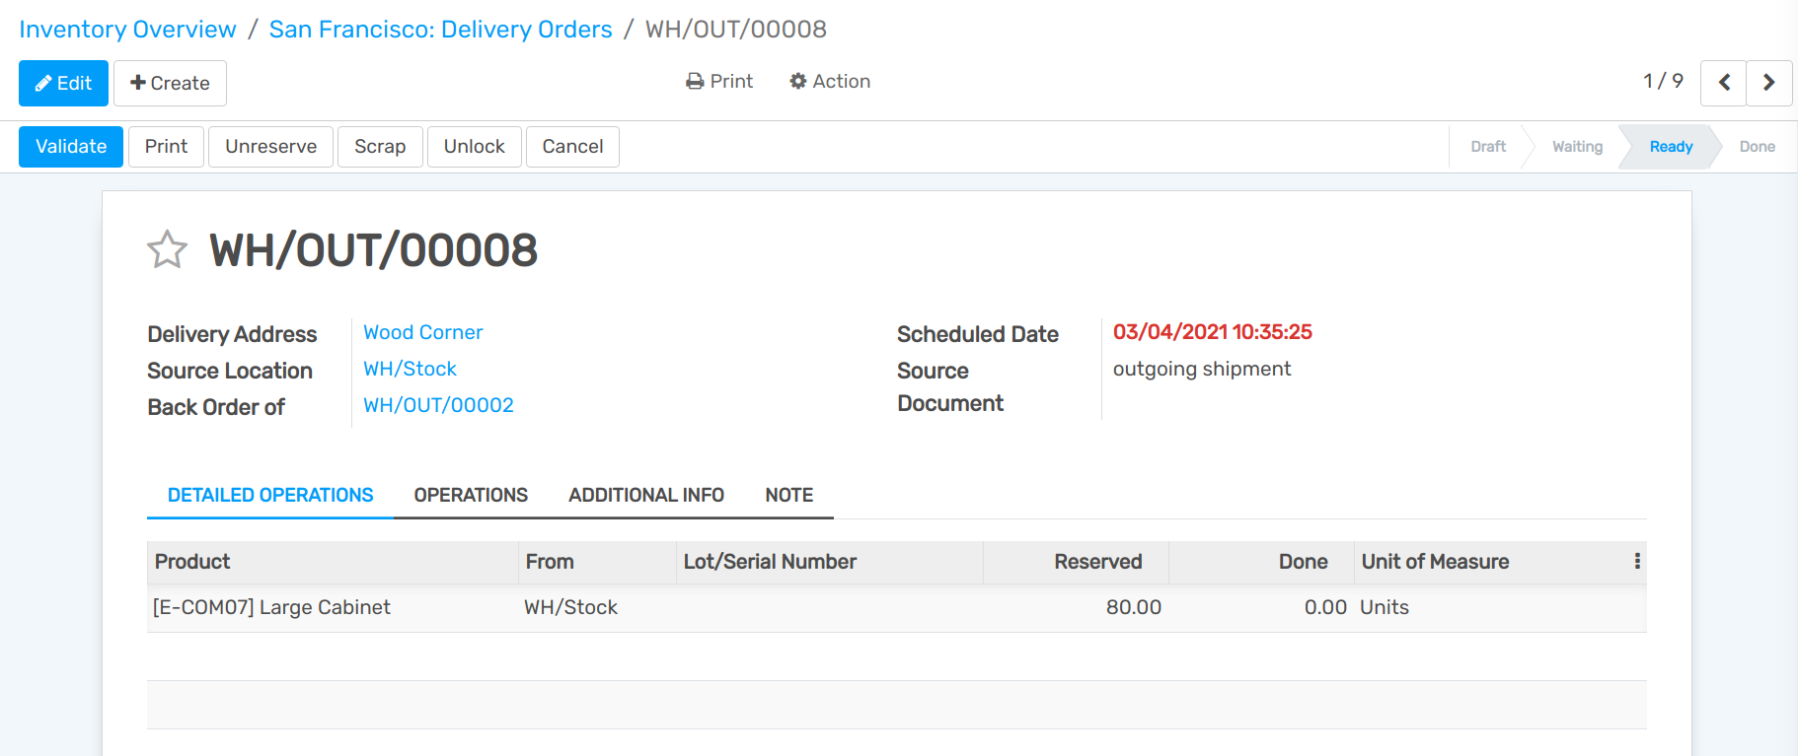Click the Scrap button
This screenshot has height=756, width=1798.
click(x=380, y=147)
